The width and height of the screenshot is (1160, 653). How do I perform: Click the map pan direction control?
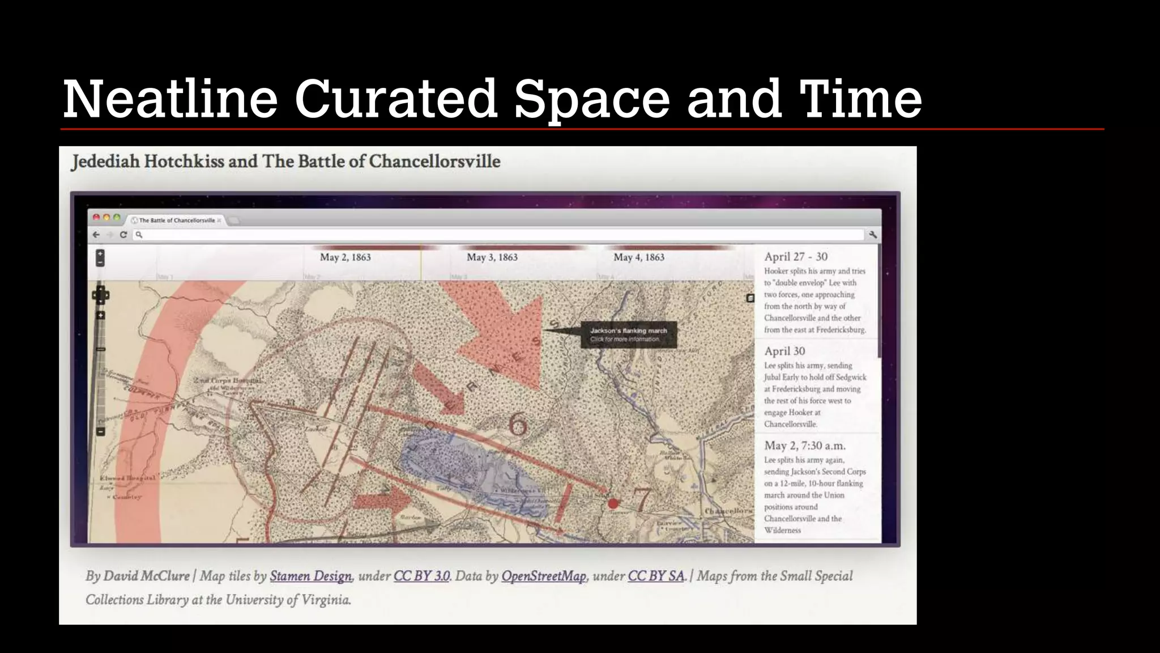tap(101, 295)
